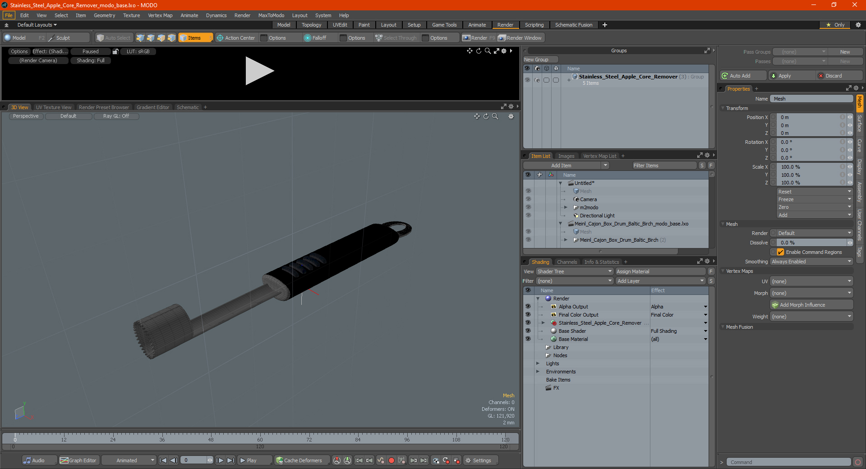Jump to first frame
Screen dimensions: 866x469
tap(163, 460)
